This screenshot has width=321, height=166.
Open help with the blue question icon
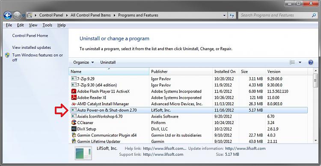point(311,62)
